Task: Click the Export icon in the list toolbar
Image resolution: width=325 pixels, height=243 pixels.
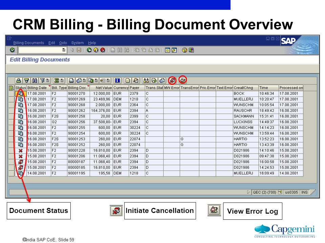Action: (x=91, y=80)
